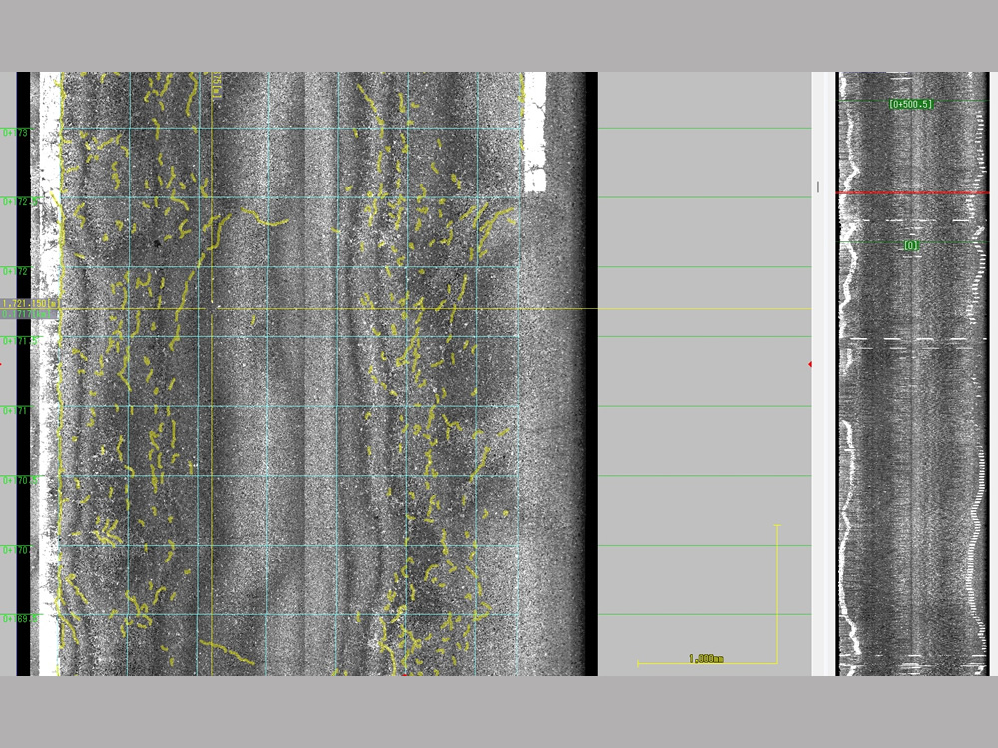
Task: Click the 0+170.5 station tick label
Action: [x=19, y=480]
